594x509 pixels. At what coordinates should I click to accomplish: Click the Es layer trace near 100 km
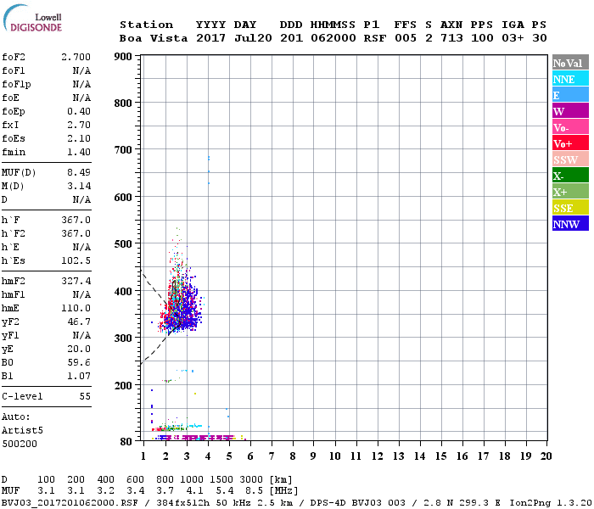tap(177, 428)
